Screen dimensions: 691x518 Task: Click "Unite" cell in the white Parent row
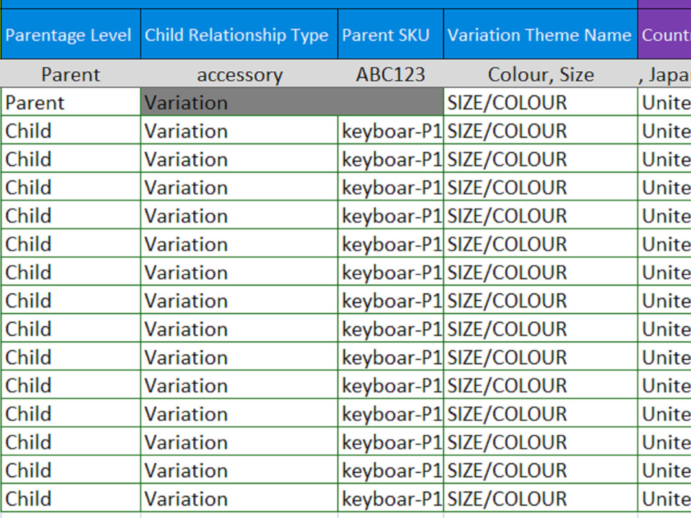pos(665,102)
